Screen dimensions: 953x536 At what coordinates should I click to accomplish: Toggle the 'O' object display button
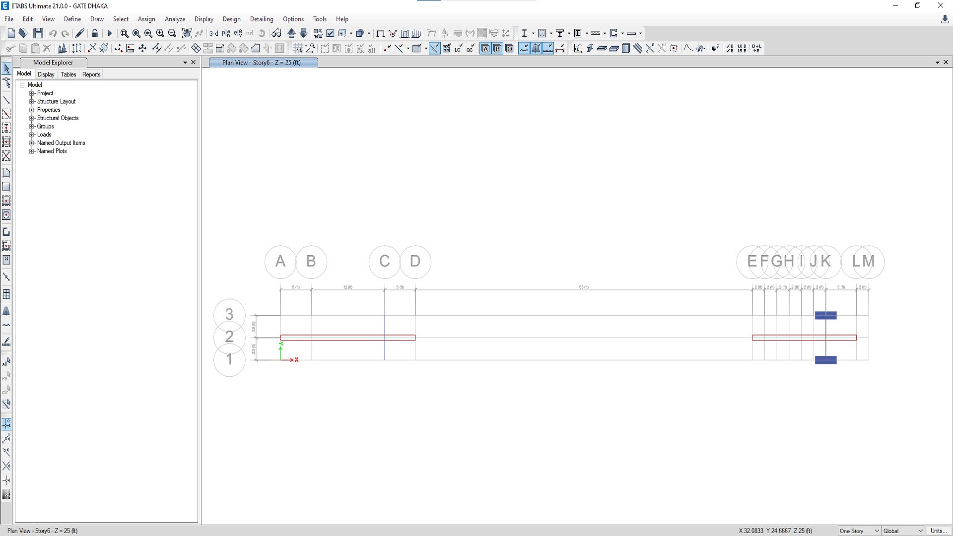click(x=509, y=48)
